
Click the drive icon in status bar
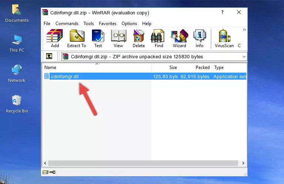tap(45, 172)
